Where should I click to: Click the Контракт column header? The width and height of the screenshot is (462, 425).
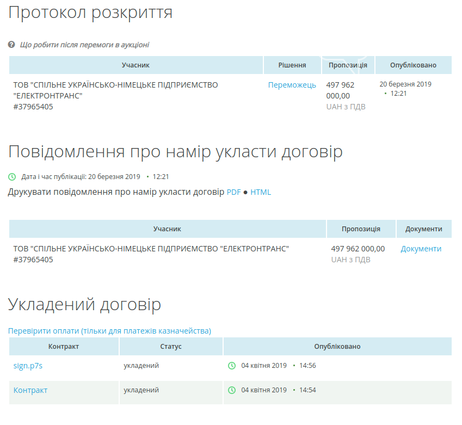(64, 347)
